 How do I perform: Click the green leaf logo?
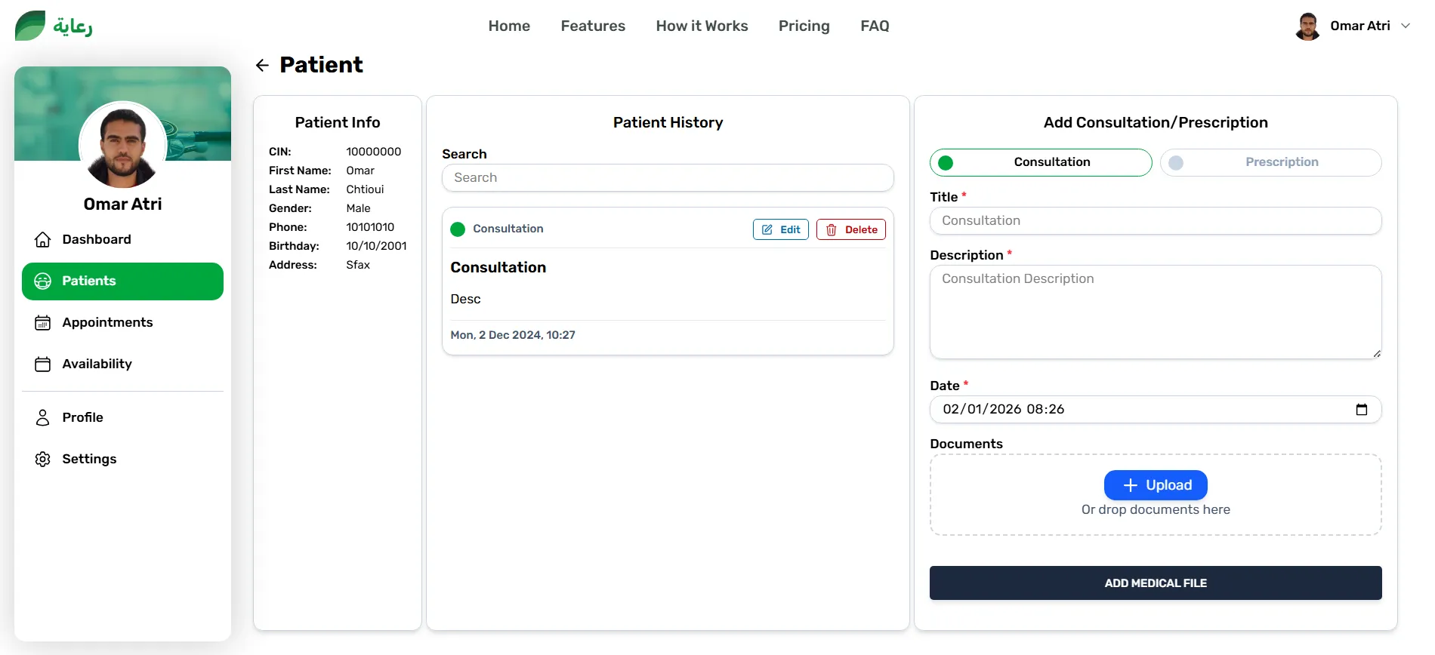click(30, 26)
